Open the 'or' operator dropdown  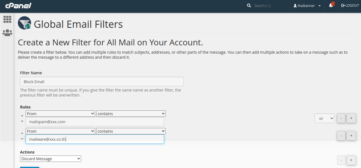coord(324,118)
